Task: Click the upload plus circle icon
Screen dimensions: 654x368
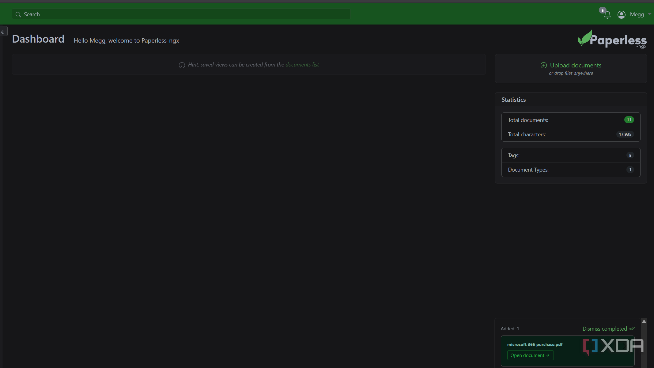Action: [543, 65]
